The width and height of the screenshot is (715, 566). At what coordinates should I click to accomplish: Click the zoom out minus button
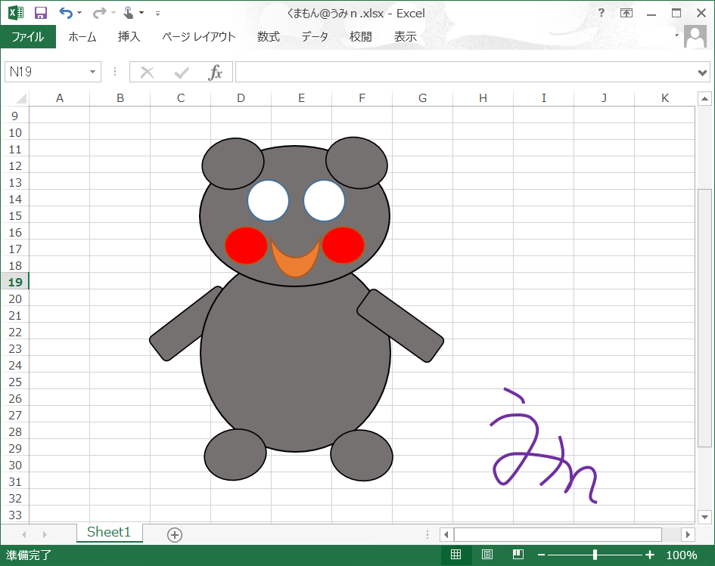coord(541,555)
